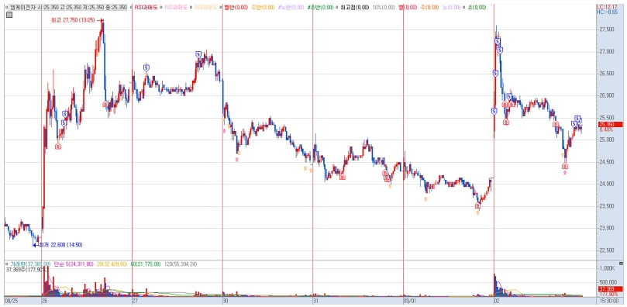
Task: Select the 02 date on the time axis
Action: [x=497, y=300]
